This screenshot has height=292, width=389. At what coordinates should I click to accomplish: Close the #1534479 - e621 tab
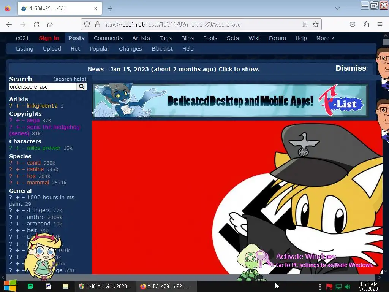[x=96, y=8]
